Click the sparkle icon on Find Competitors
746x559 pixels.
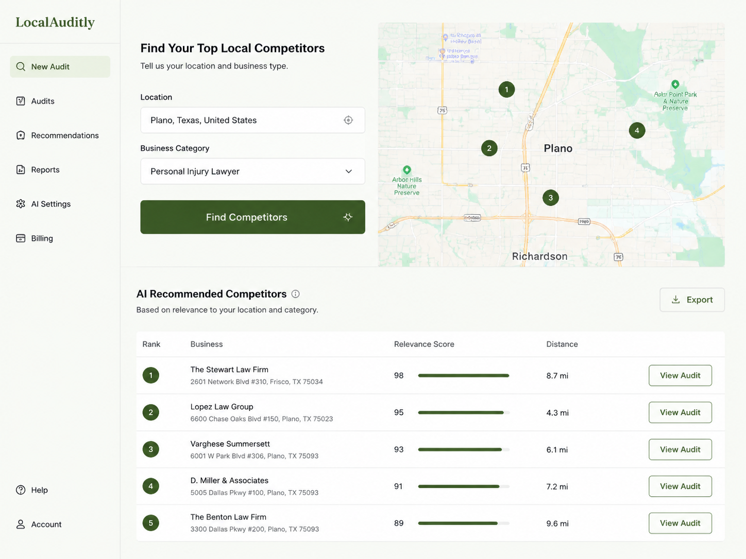348,217
